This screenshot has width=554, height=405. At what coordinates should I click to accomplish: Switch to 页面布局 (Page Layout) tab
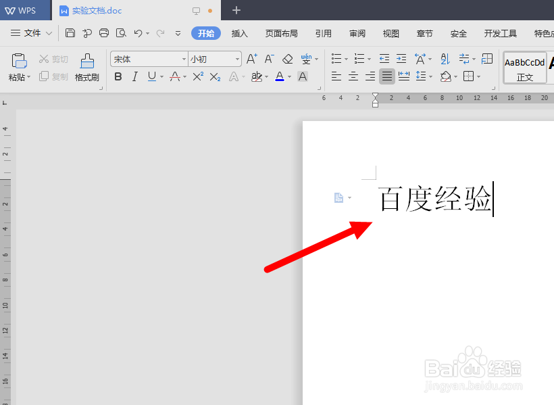click(x=282, y=34)
